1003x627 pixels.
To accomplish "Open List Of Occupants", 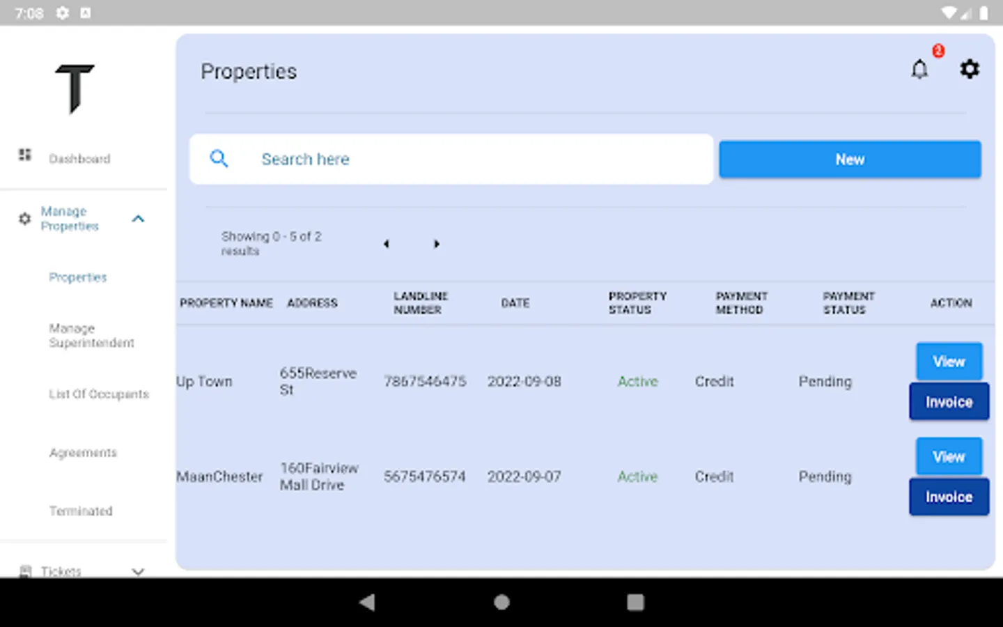I will [x=99, y=394].
